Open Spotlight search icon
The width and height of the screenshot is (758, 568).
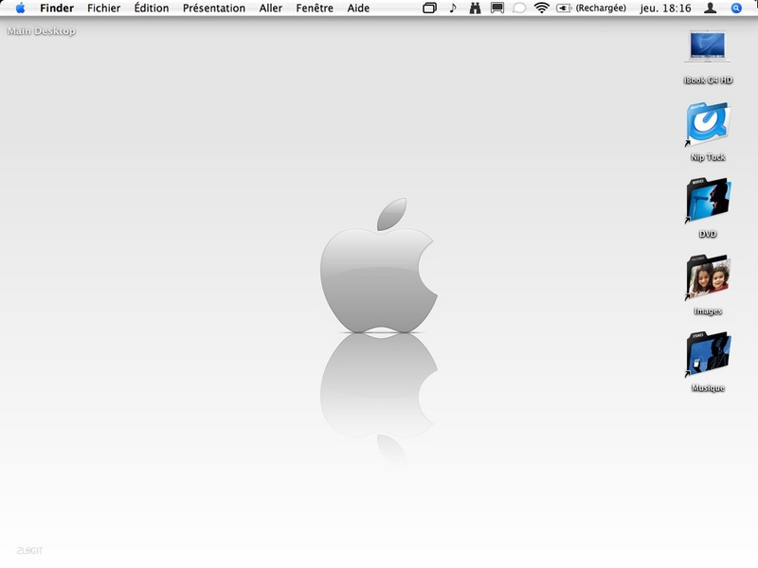coord(736,9)
